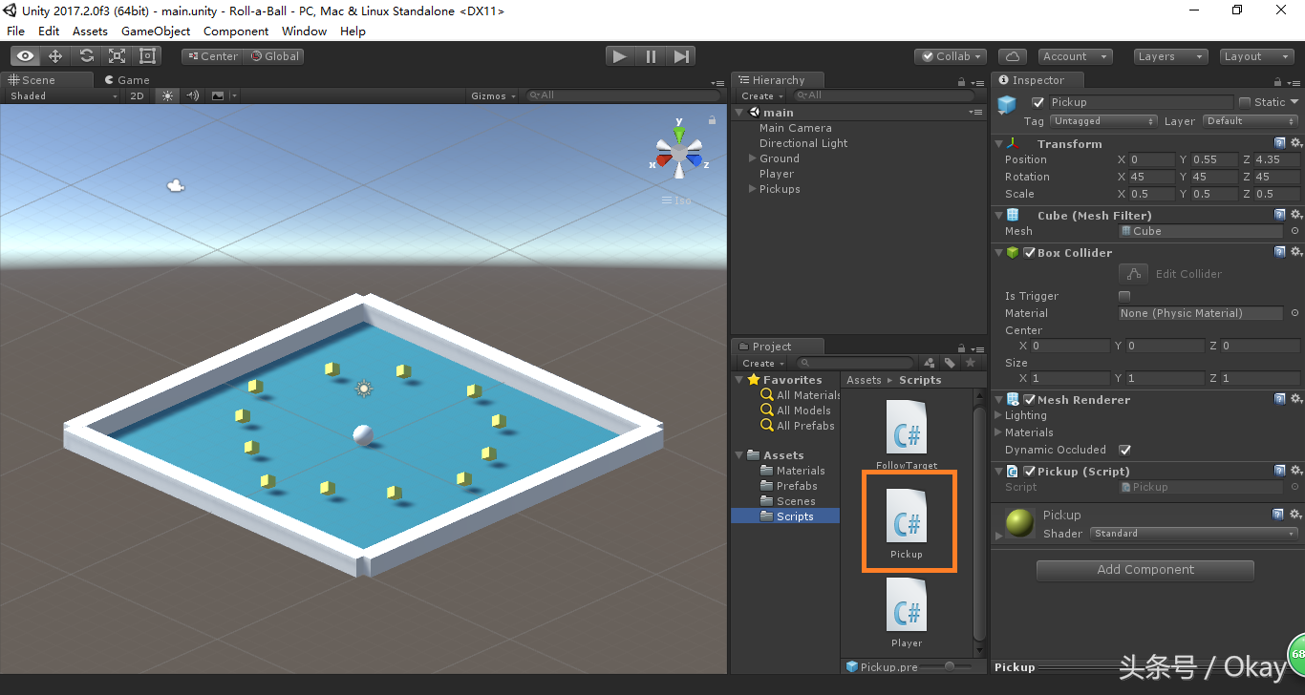The image size is (1305, 695).
Task: Open the Layer dropdown Default
Action: point(1250,121)
